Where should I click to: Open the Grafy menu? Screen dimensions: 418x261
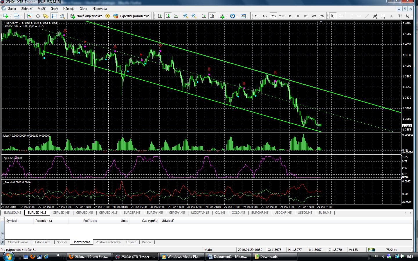(54, 9)
